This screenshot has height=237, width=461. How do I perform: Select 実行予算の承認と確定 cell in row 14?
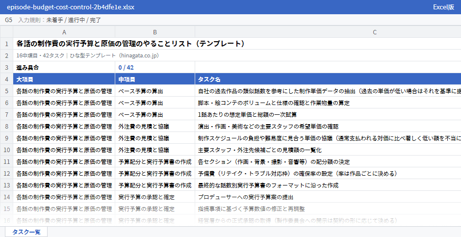(155, 197)
